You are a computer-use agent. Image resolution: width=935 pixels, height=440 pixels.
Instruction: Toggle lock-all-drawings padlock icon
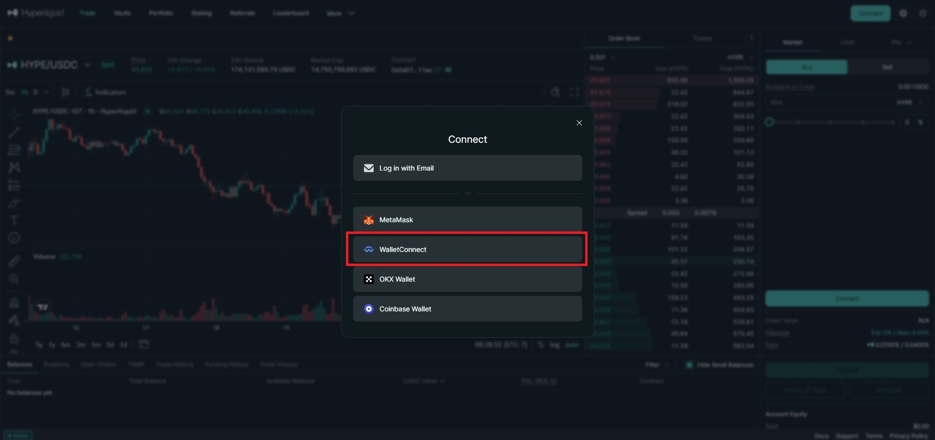click(x=14, y=338)
